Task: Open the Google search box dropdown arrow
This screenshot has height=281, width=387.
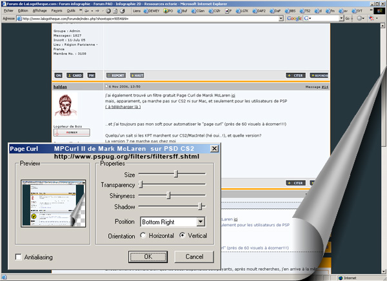Action: 341,19
